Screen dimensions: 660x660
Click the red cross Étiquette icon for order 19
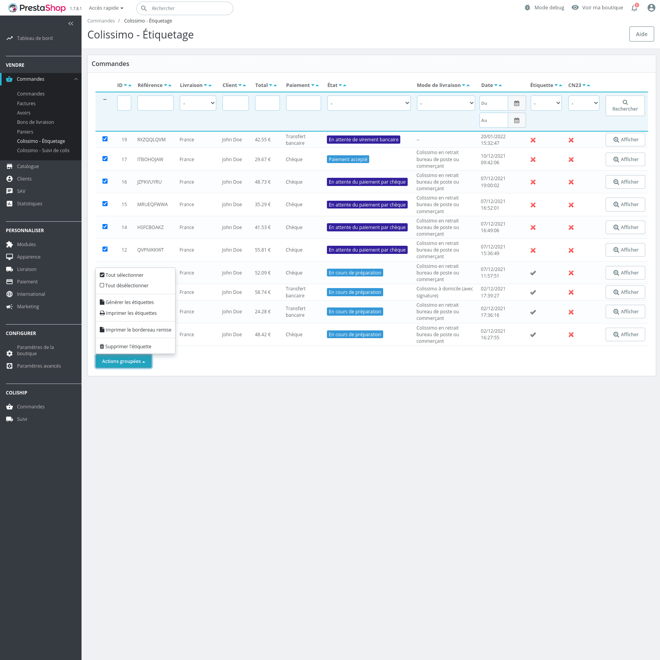point(533,140)
